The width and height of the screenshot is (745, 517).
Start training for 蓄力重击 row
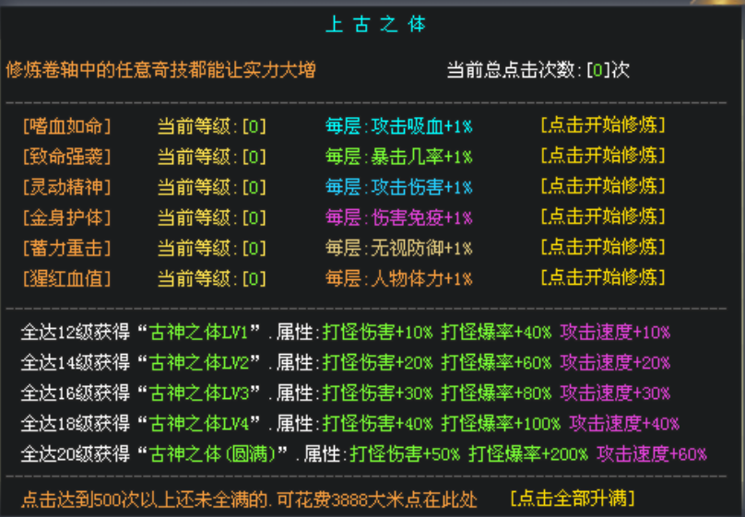tap(603, 247)
